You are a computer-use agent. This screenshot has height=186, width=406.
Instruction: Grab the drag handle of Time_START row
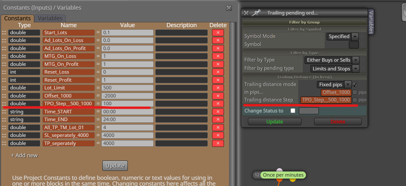click(x=4, y=112)
